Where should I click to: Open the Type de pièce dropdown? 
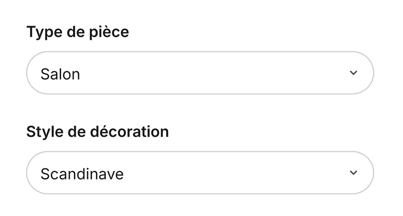point(200,73)
